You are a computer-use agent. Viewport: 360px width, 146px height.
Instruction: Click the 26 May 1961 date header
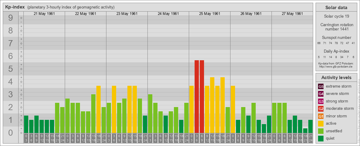pyautogui.click(x=251, y=14)
